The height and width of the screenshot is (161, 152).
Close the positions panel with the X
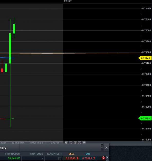point(107,148)
